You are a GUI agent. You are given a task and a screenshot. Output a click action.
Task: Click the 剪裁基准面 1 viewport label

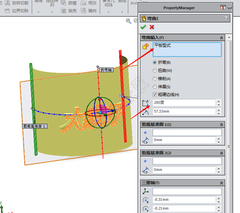coord(35,126)
